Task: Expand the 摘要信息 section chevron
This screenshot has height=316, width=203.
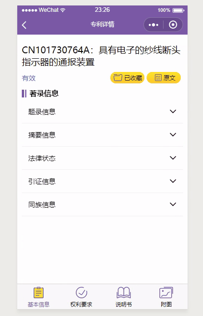Action: [x=173, y=134]
